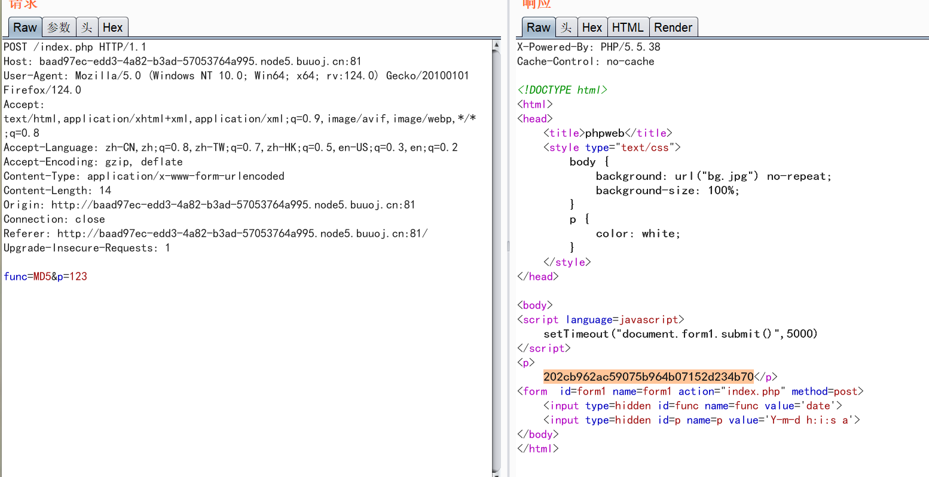The image size is (929, 477).
Task: Switch to request Raw tab
Action: tap(25, 27)
